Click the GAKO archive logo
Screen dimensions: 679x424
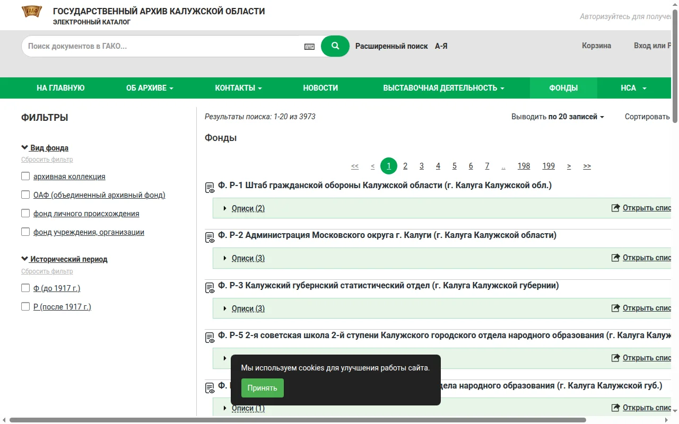(x=32, y=12)
